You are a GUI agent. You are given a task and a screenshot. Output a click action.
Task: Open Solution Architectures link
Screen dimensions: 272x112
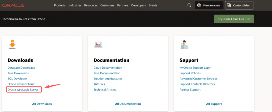tap(108, 79)
